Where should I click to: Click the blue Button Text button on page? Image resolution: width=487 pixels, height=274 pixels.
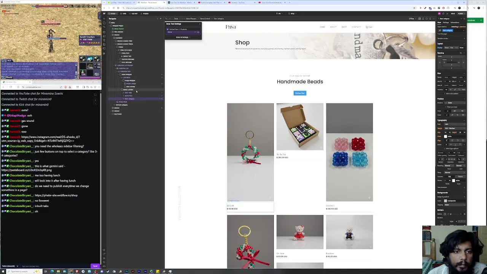click(300, 93)
